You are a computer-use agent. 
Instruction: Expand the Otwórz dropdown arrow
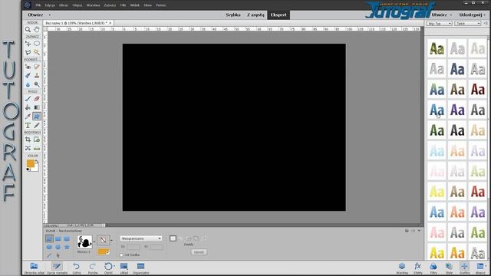49,15
